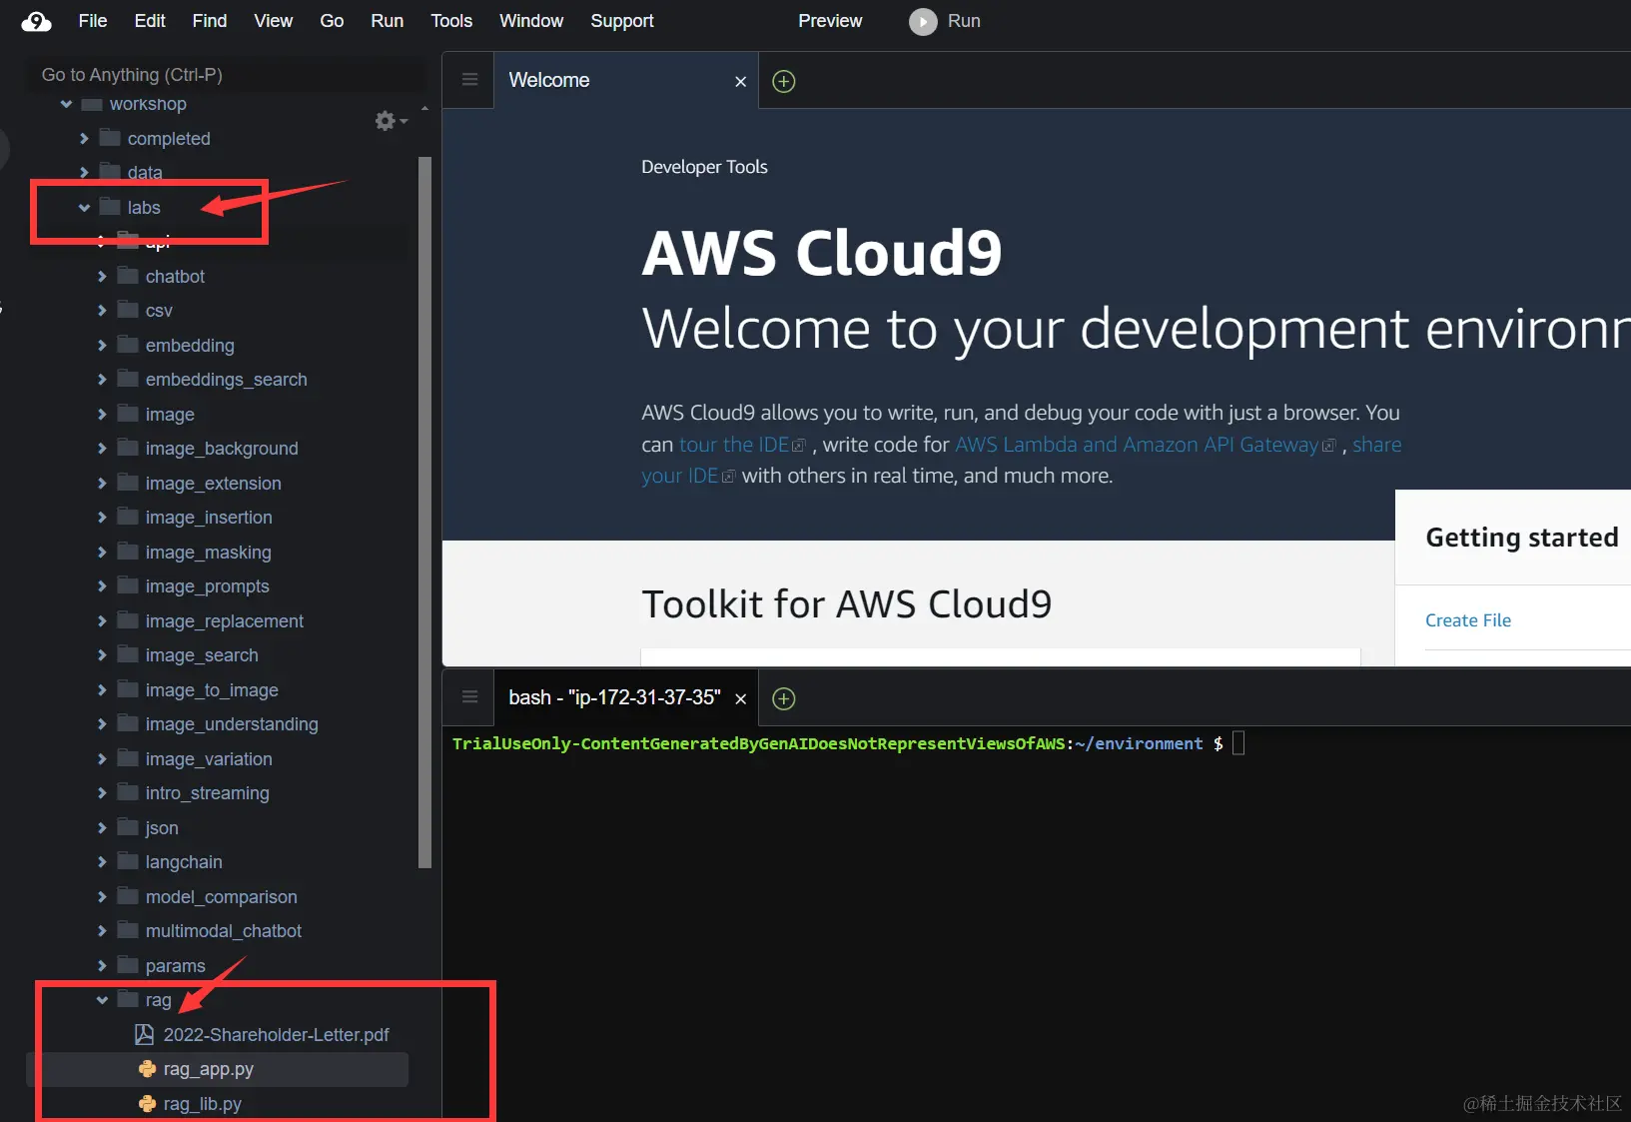Click the embedding folder icon
1631x1122 pixels.
127,345
